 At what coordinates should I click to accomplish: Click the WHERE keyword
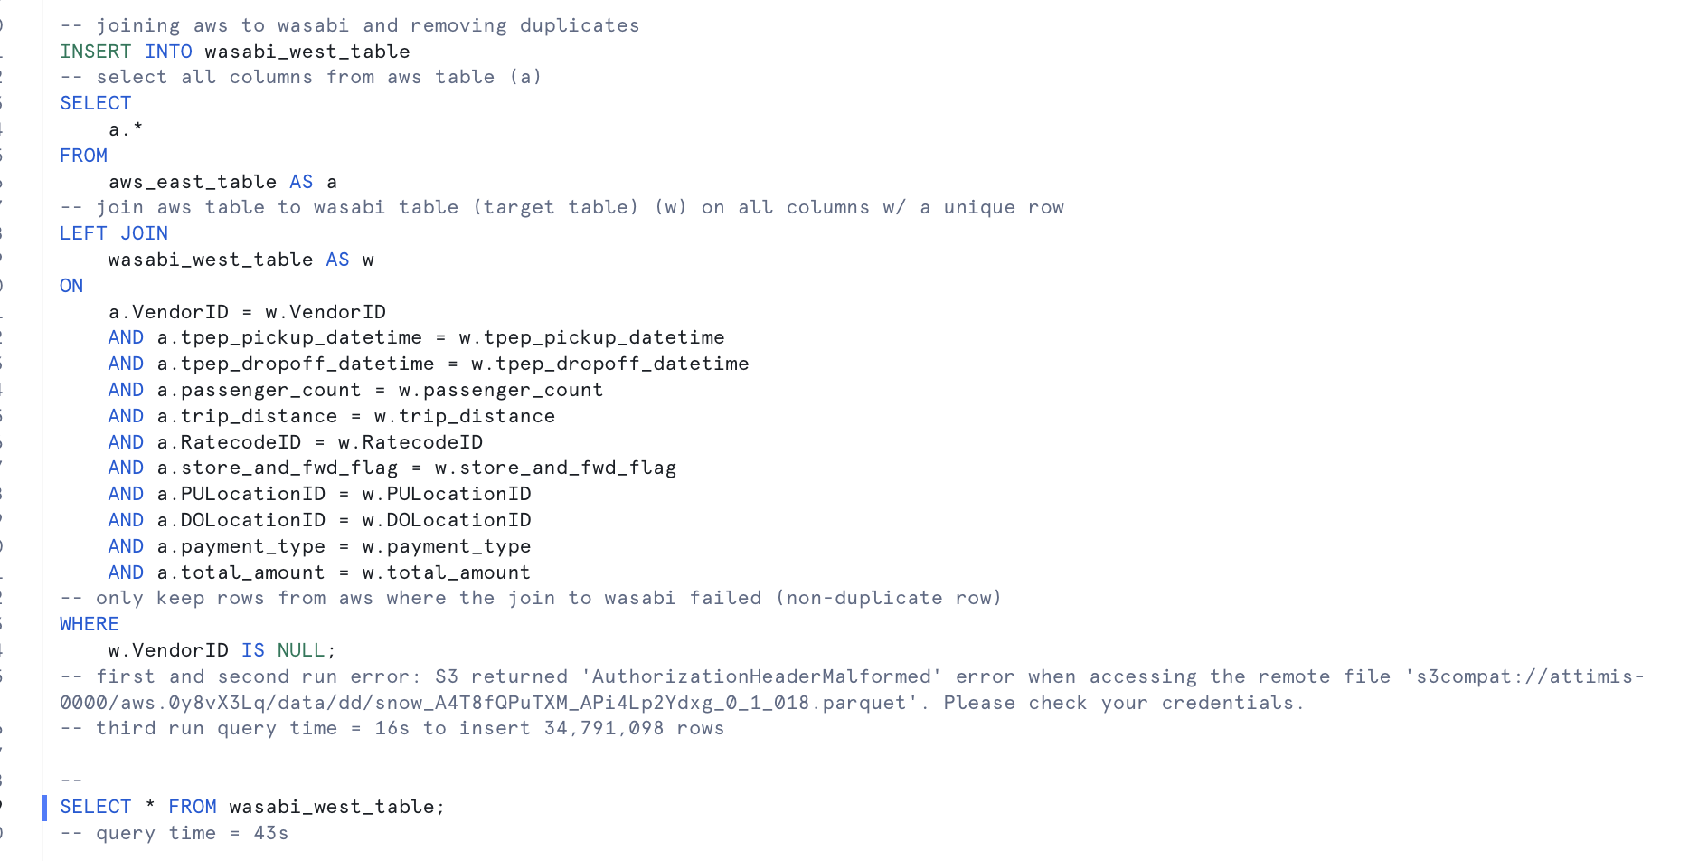tap(89, 624)
